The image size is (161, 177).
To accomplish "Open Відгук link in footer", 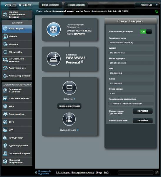I will click(99, 173).
